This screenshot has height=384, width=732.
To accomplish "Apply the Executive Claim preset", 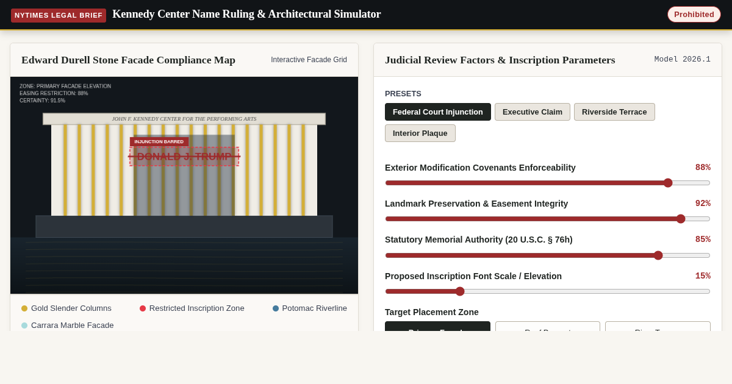I will pyautogui.click(x=533, y=112).
